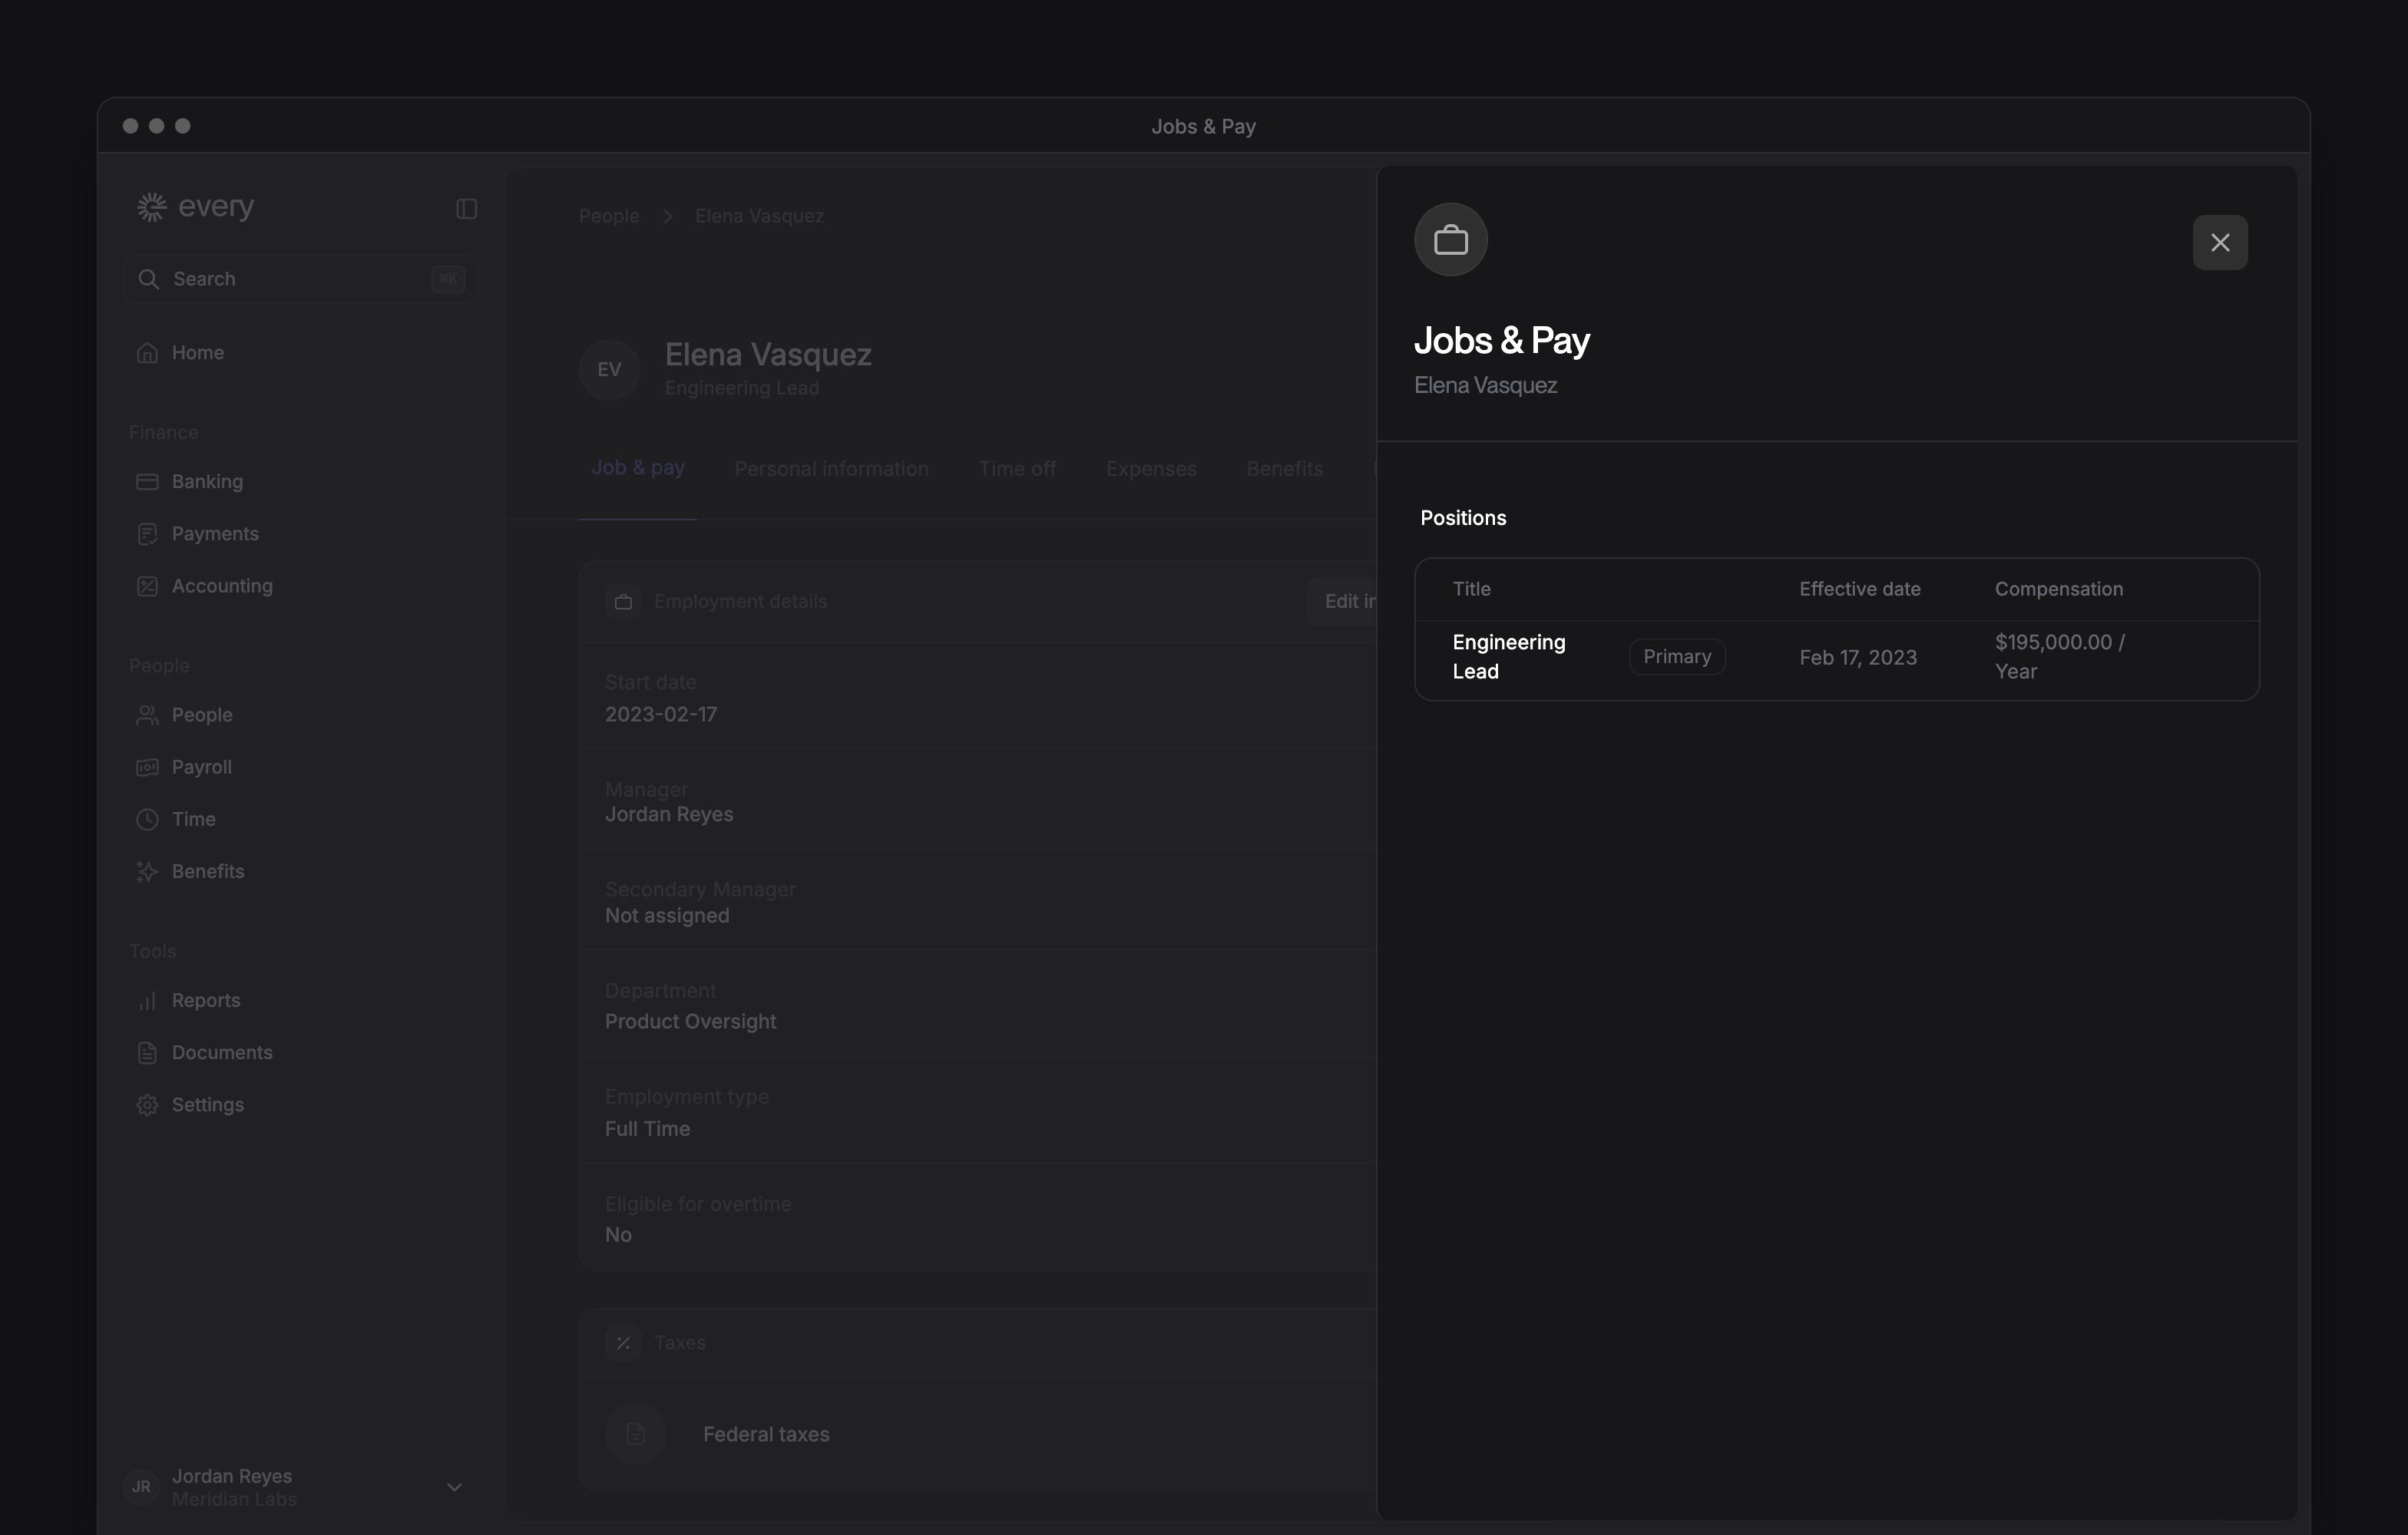The image size is (2408, 1535).
Task: Close the Jobs & Pay panel
Action: click(2219, 242)
